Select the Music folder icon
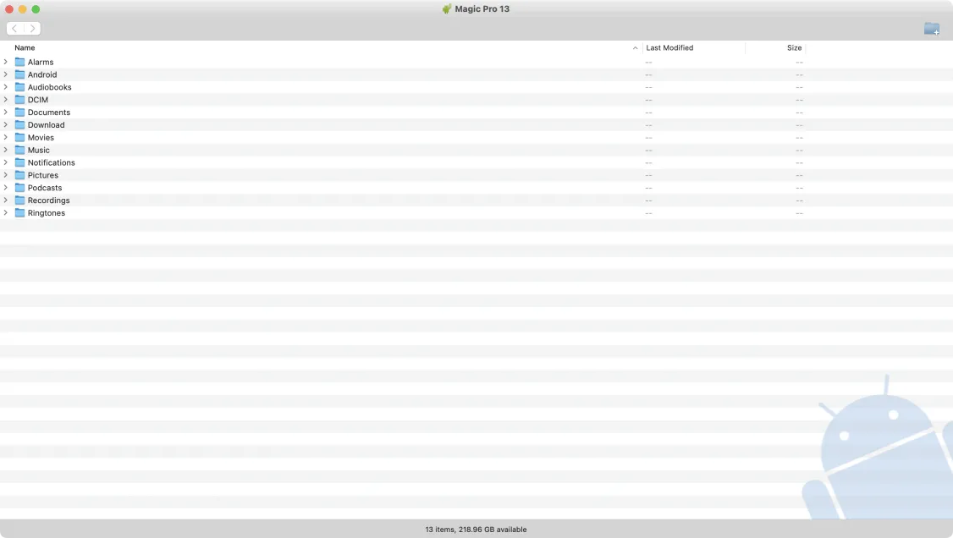953x538 pixels. (x=20, y=150)
